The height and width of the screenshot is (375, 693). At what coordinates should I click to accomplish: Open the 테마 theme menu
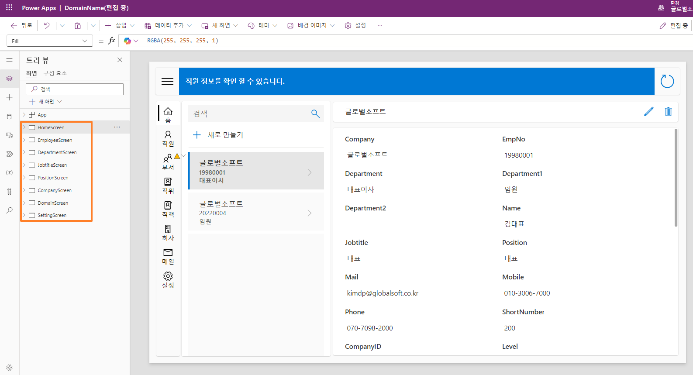(262, 25)
